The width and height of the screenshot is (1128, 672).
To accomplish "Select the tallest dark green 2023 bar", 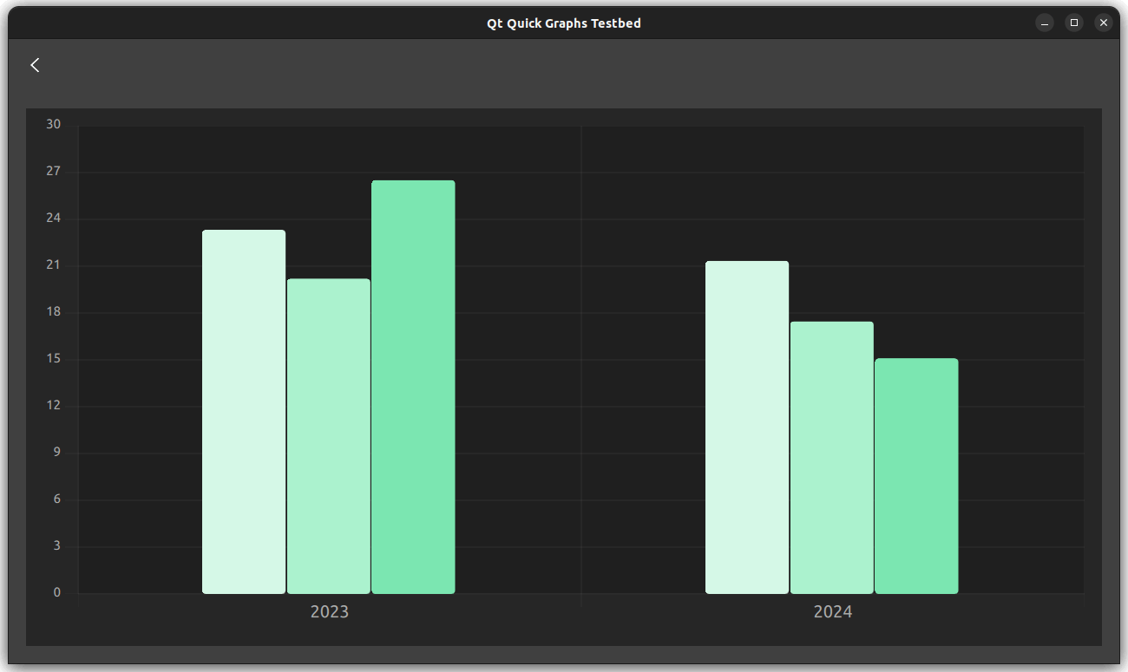I will coord(413,387).
